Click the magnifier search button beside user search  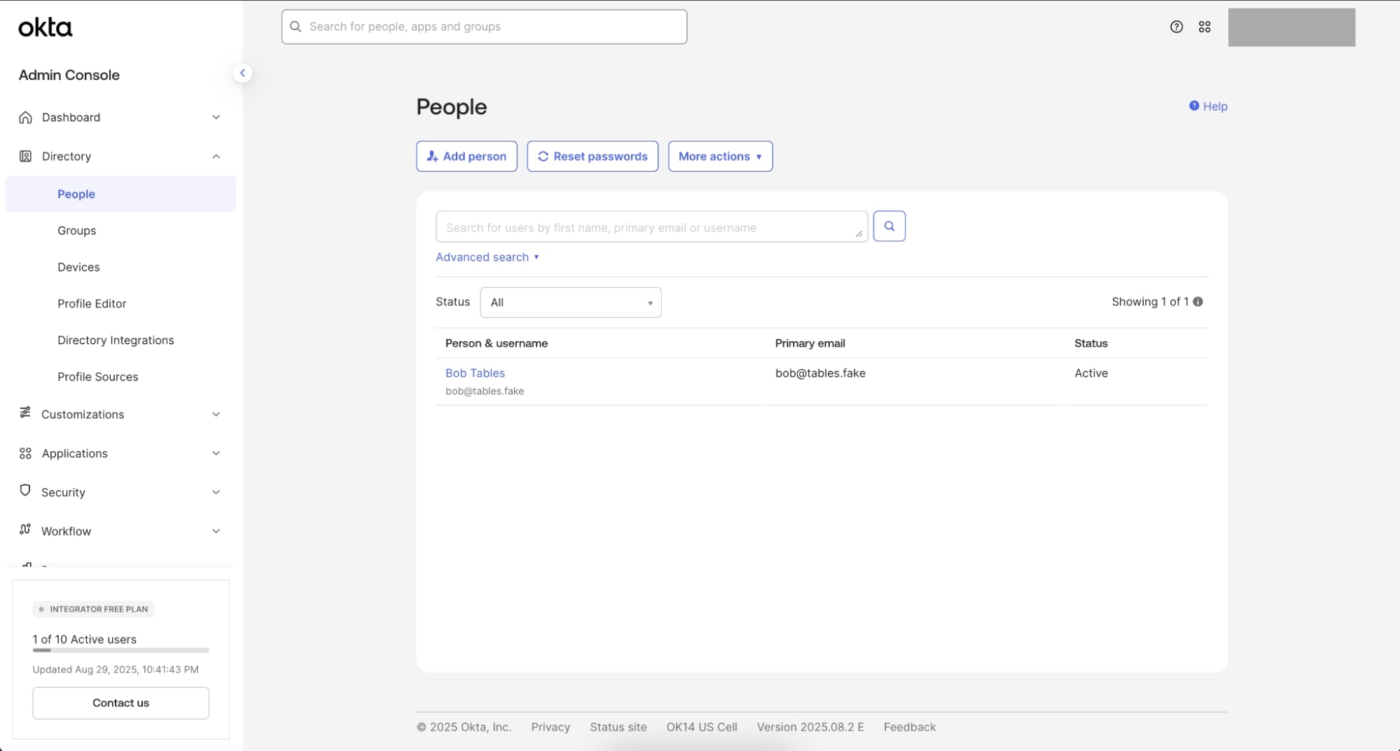point(889,226)
